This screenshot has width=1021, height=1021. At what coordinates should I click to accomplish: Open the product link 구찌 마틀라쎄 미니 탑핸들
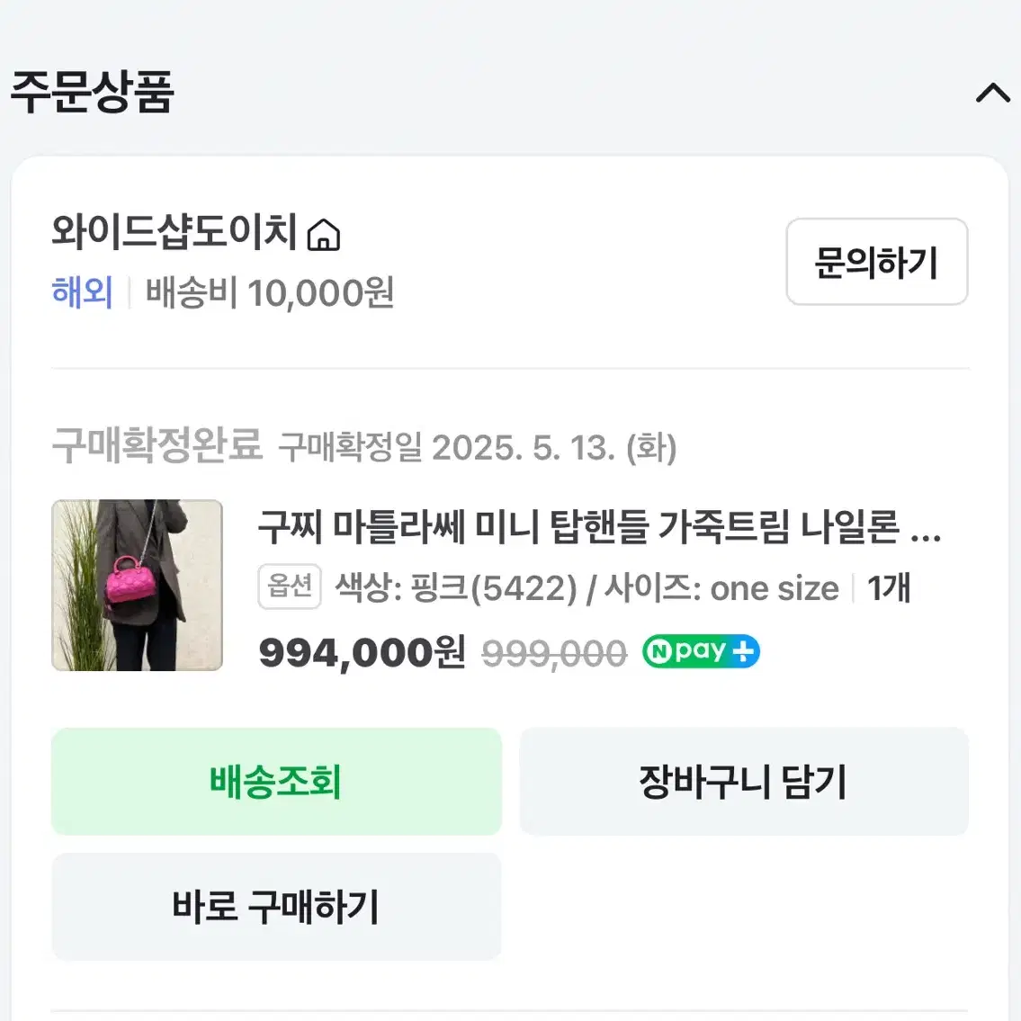tap(598, 531)
